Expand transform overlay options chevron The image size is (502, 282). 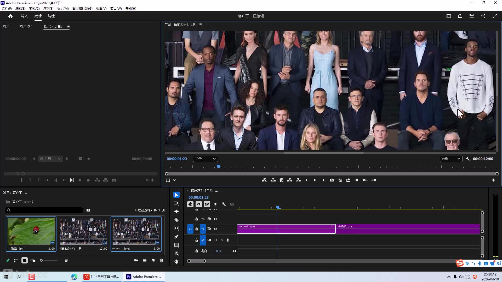[x=174, y=180]
